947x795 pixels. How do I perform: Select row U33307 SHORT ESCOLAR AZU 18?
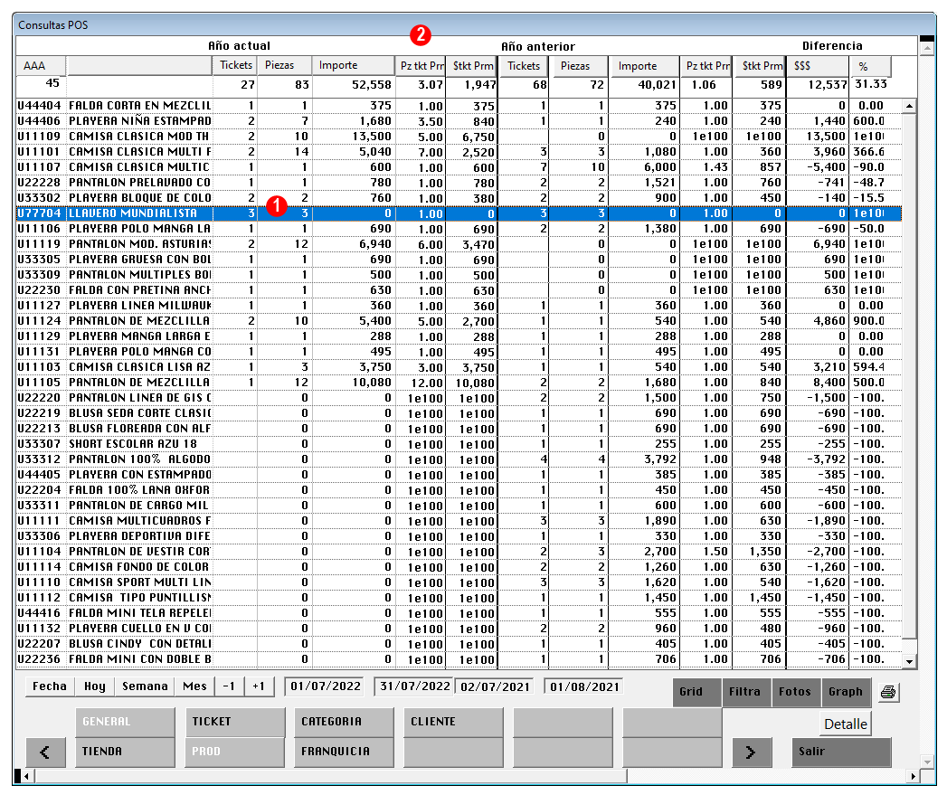click(x=459, y=443)
